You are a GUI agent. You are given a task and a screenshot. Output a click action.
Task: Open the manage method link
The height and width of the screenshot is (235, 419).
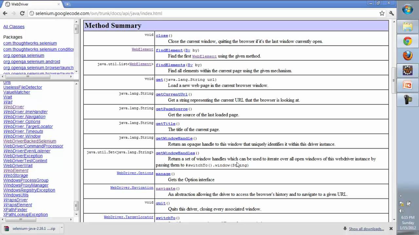click(163, 174)
